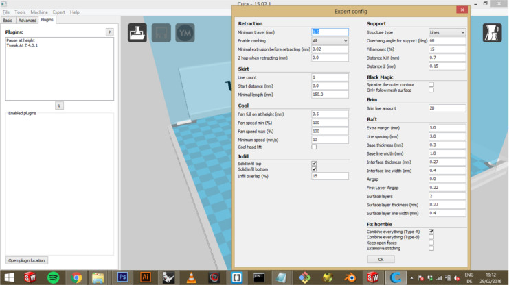
Task: Click the plugins help question-mark button
Action: tap(109, 32)
